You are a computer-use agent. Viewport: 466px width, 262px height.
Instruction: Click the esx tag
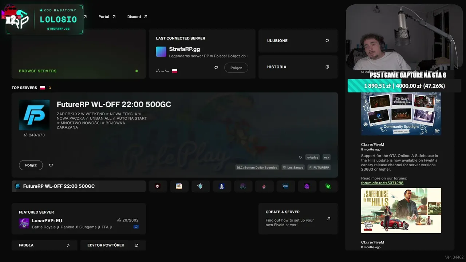point(327,157)
